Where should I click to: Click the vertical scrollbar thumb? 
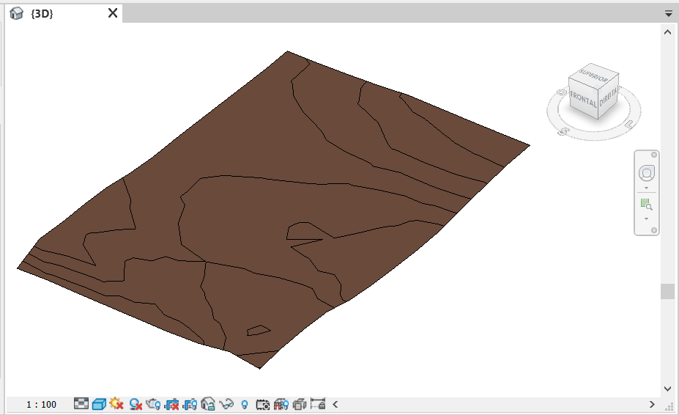tap(667, 291)
